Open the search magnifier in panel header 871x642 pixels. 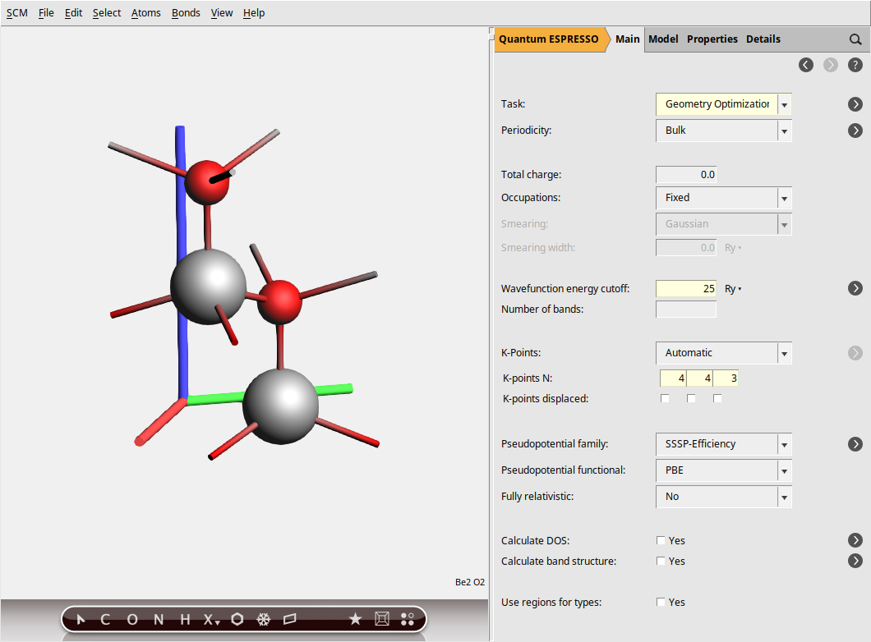pos(855,39)
